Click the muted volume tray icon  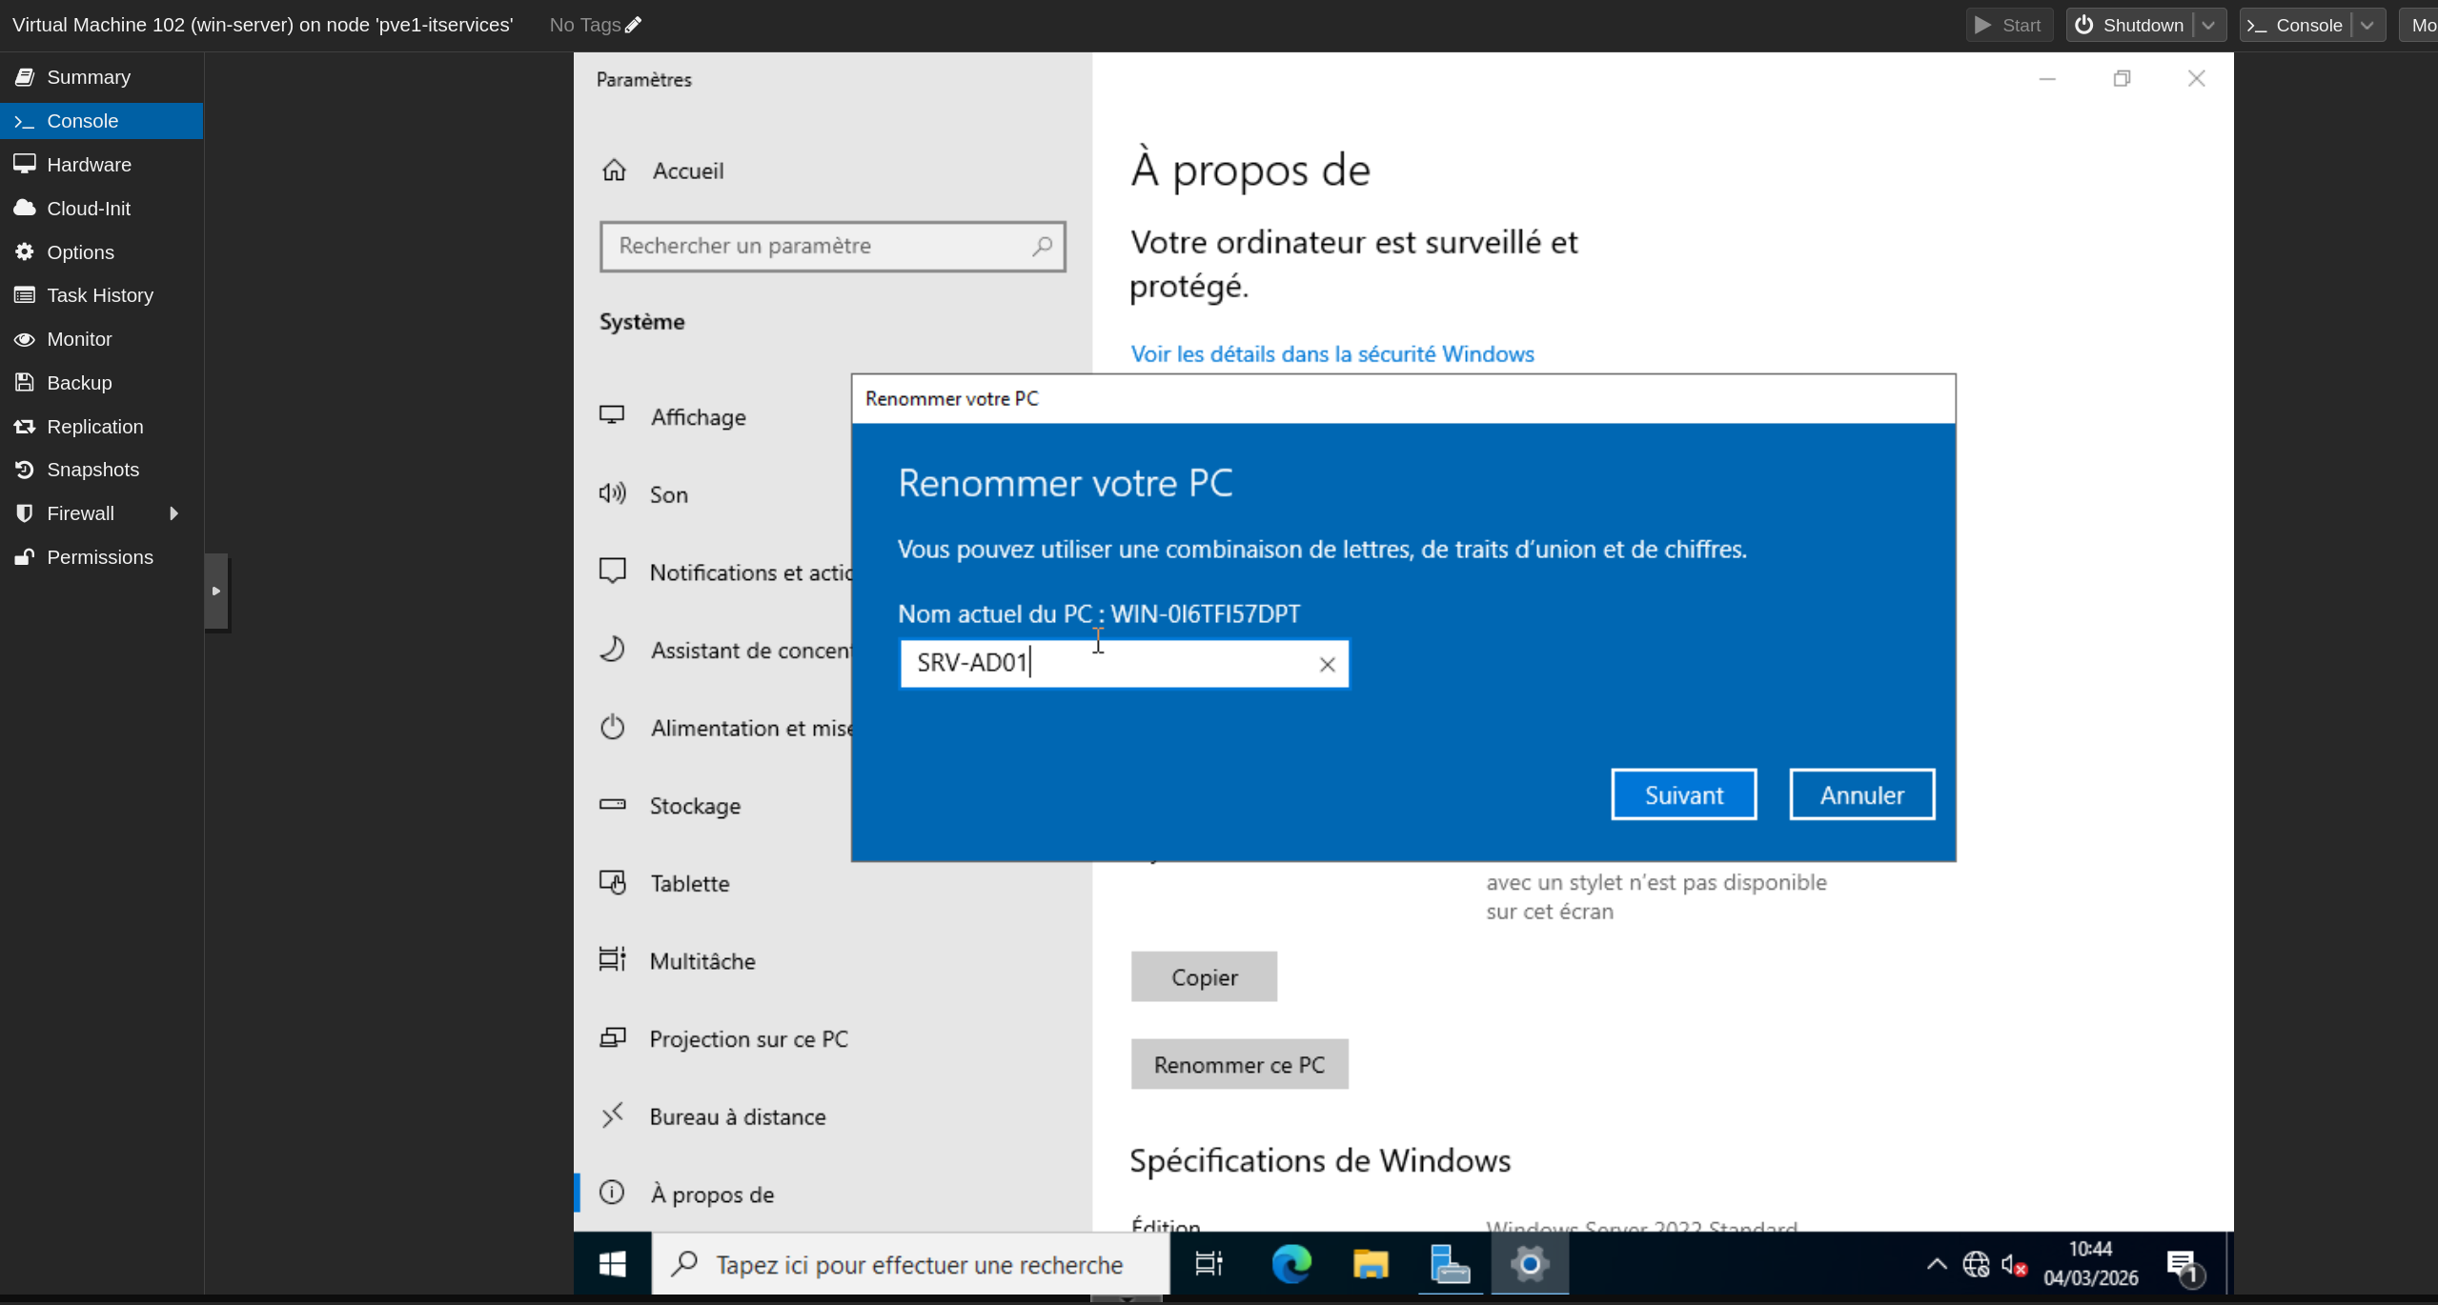pos(2014,1265)
